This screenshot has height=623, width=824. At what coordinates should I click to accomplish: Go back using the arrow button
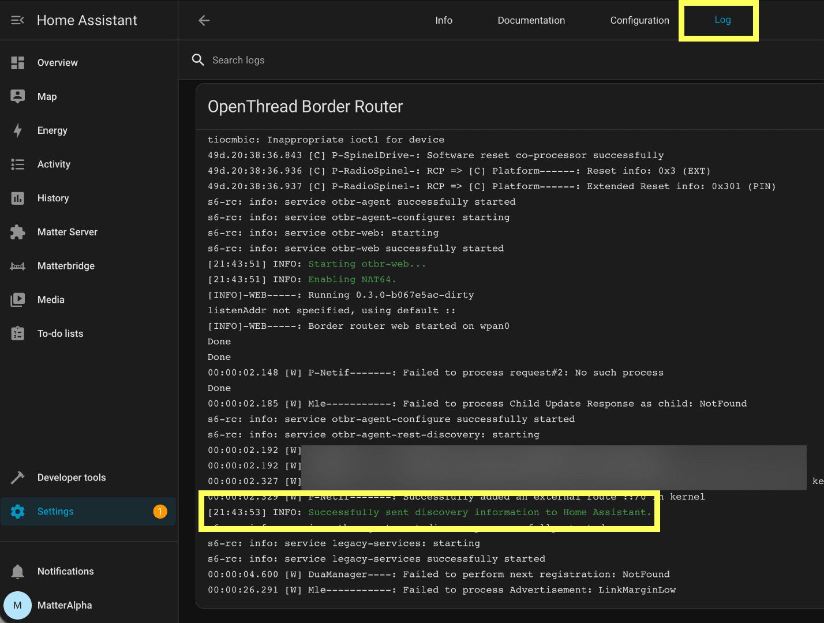click(x=204, y=20)
